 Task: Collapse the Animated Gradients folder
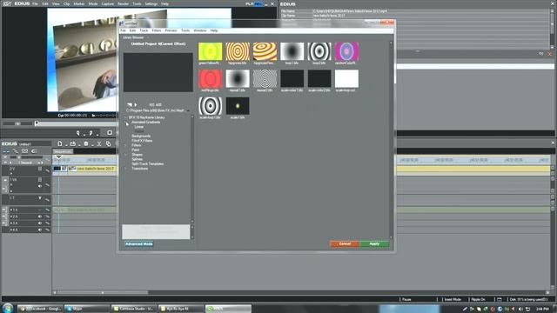(125, 122)
